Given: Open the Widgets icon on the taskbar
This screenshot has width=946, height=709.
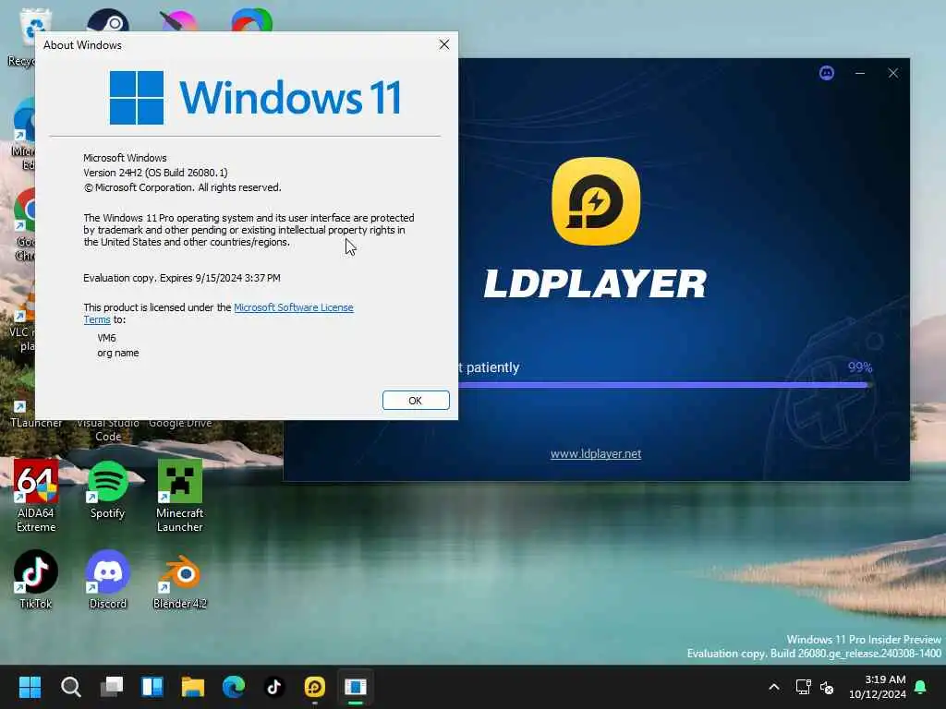Looking at the screenshot, I should 152,687.
